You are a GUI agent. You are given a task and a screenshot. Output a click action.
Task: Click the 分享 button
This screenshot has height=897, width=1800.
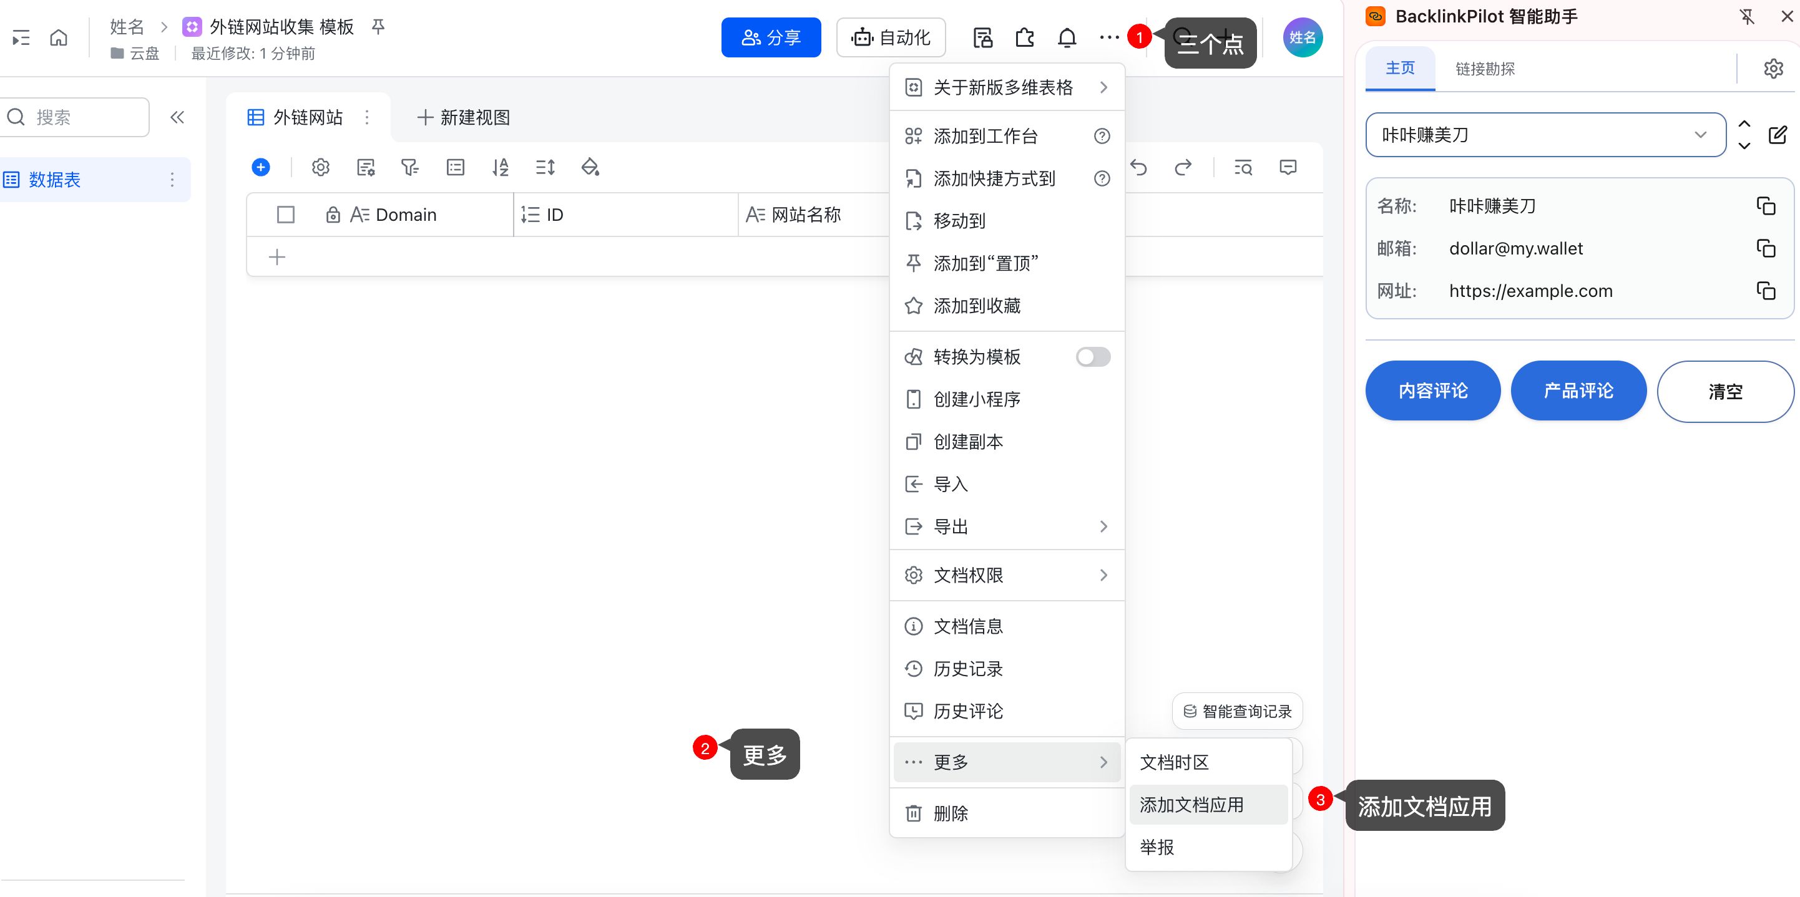pos(771,37)
